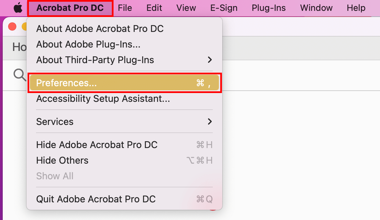The width and height of the screenshot is (380, 220).
Task: Open the View menu
Action: 186,8
